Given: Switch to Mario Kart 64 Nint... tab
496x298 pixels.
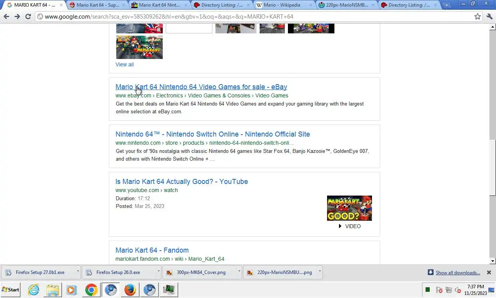Looking at the screenshot, I should tap(160, 5).
